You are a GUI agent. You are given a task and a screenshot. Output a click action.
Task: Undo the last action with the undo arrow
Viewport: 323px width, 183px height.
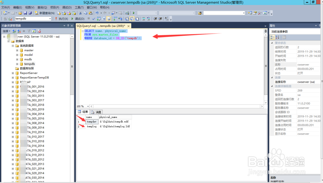97,13
